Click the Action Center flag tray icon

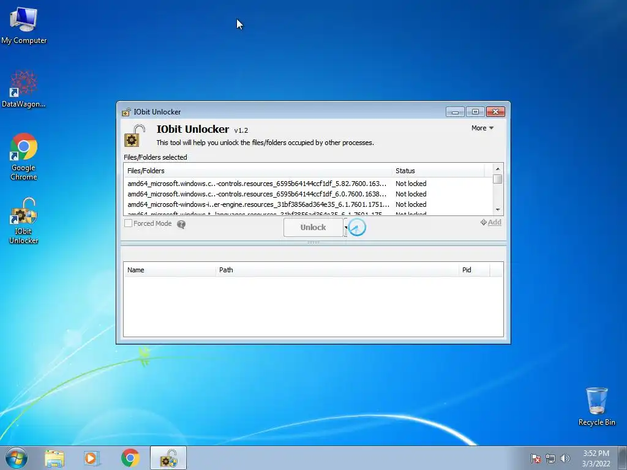pos(535,458)
